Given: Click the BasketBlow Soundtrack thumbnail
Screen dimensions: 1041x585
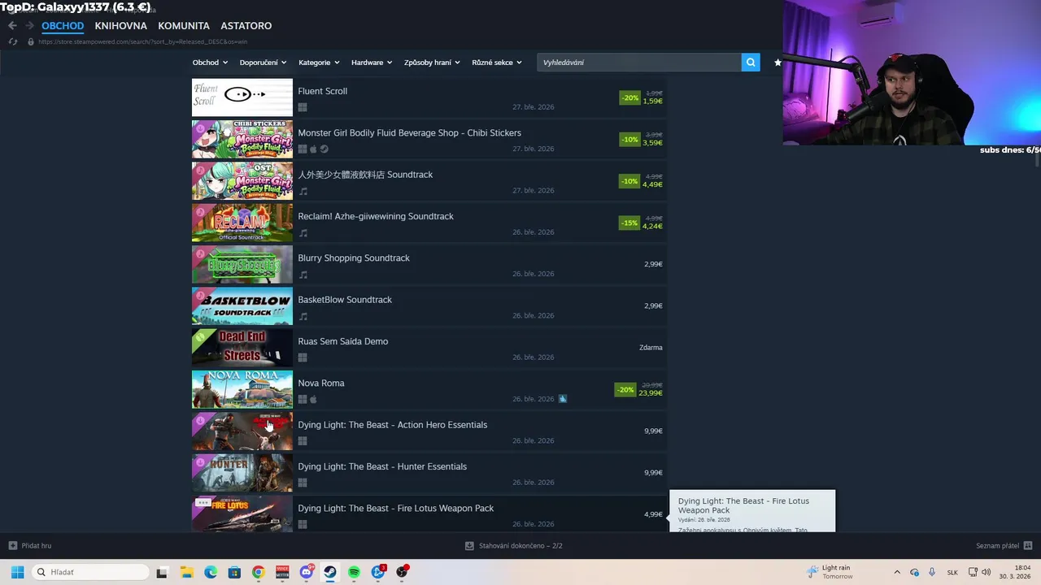Looking at the screenshot, I should (x=242, y=306).
